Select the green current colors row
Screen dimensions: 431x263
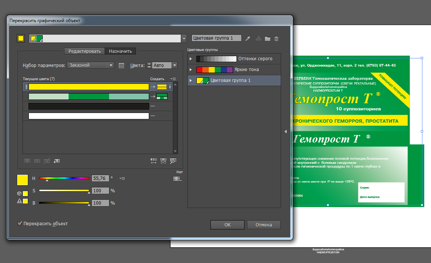point(89,96)
